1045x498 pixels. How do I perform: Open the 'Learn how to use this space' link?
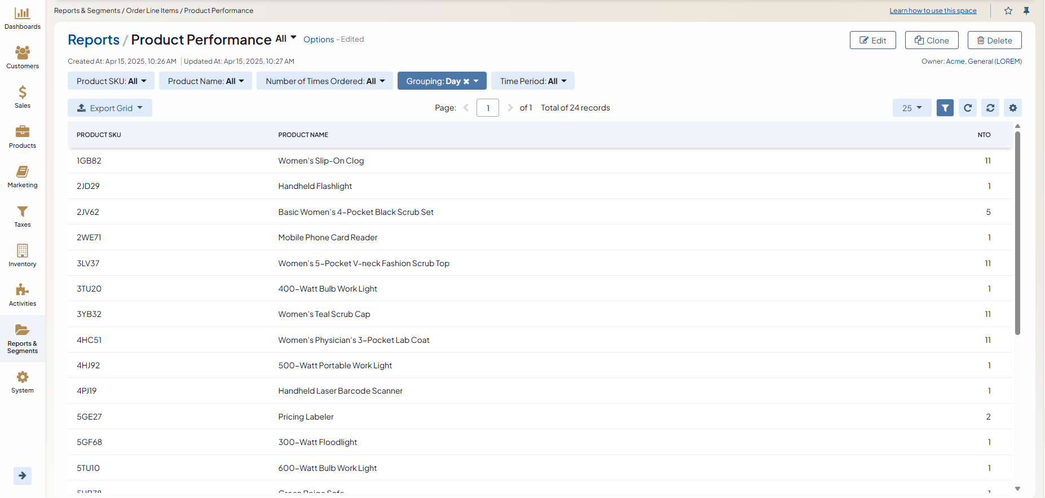pos(933,11)
